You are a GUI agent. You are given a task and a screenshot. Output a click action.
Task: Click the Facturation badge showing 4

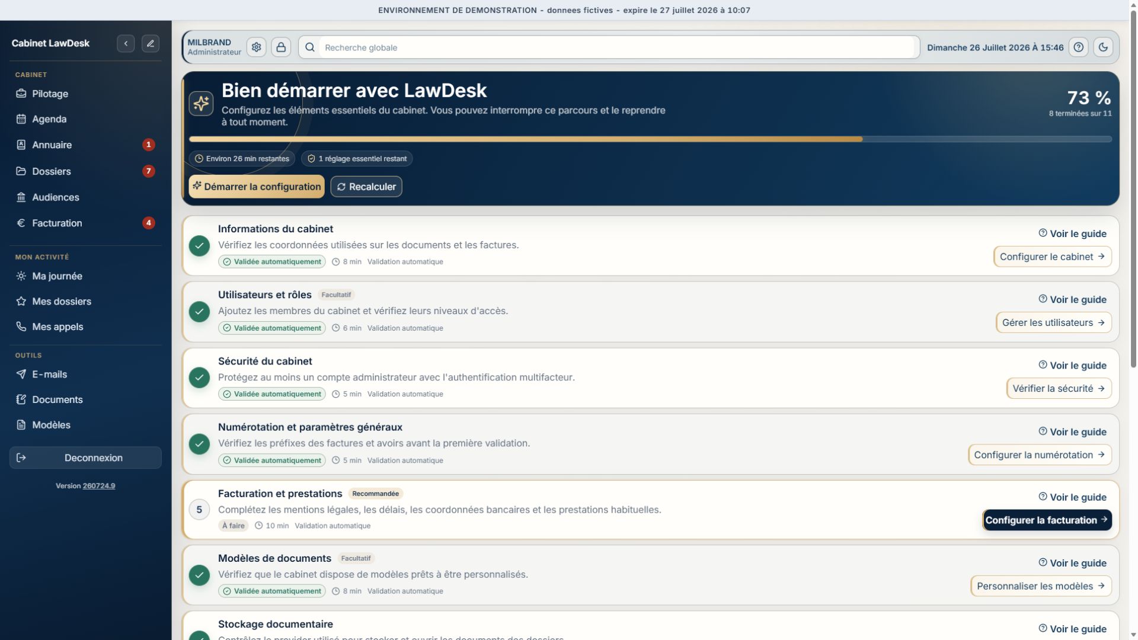(x=149, y=223)
